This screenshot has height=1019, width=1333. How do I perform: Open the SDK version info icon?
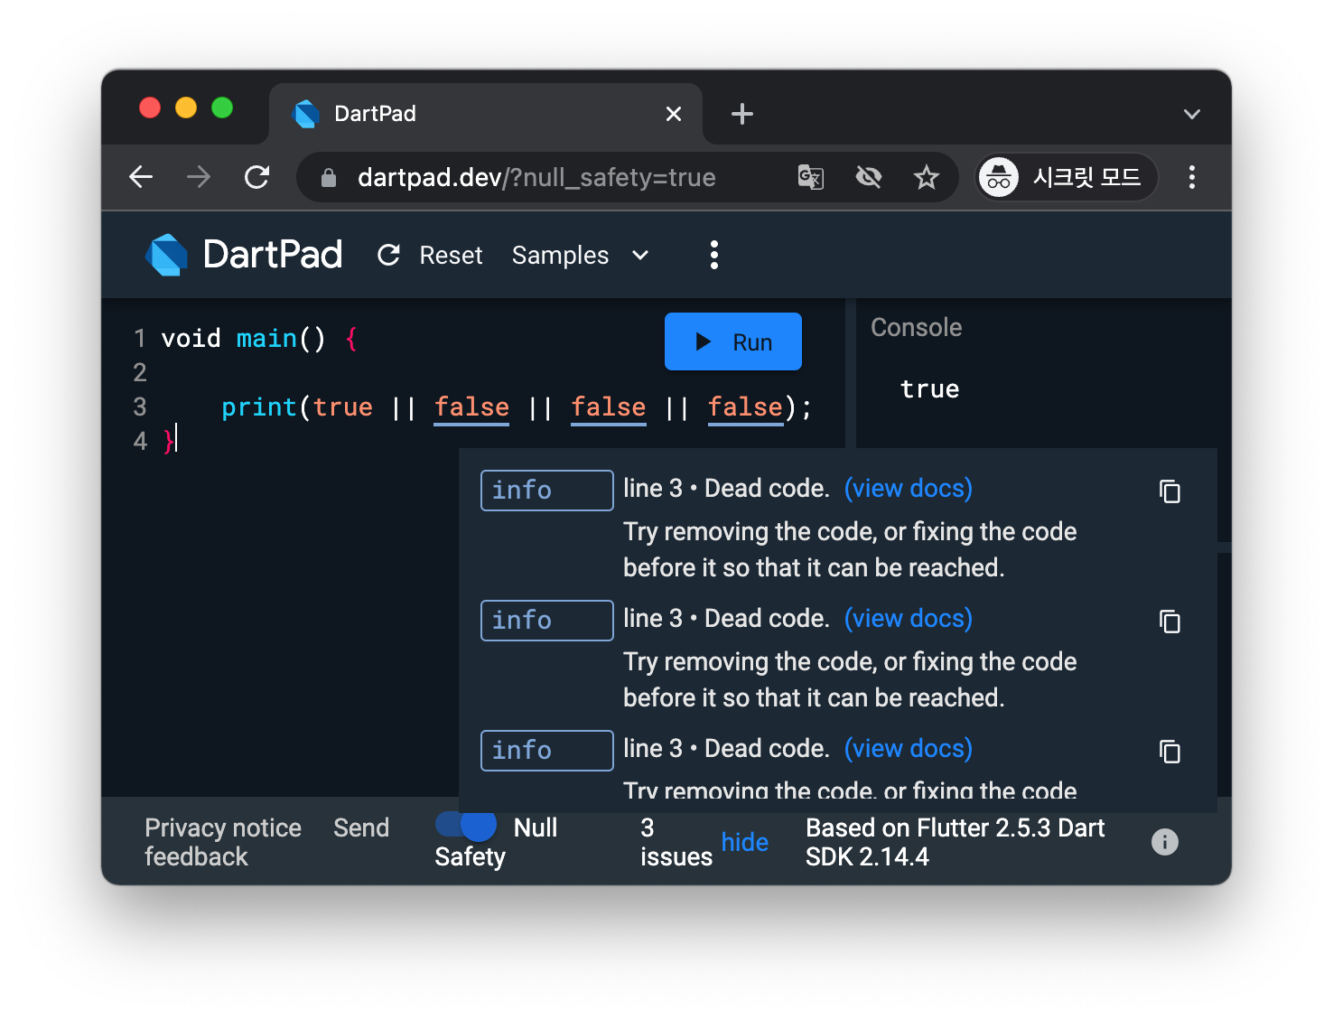point(1165,842)
